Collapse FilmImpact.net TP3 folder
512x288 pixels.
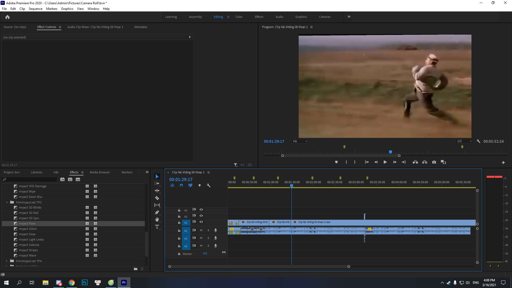[7, 202]
